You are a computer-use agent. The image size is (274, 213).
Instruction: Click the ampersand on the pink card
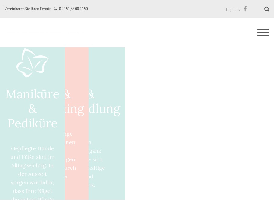click(68, 94)
